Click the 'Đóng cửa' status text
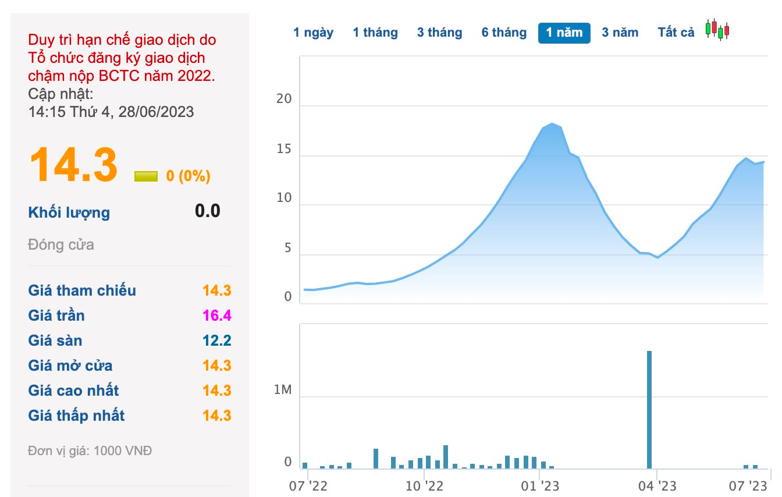 tap(61, 244)
